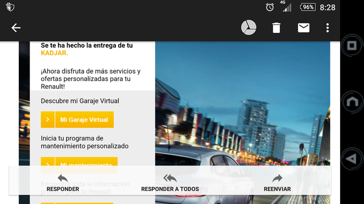Go to home screen with house button
This screenshot has height=204, width=364.
[352, 102]
